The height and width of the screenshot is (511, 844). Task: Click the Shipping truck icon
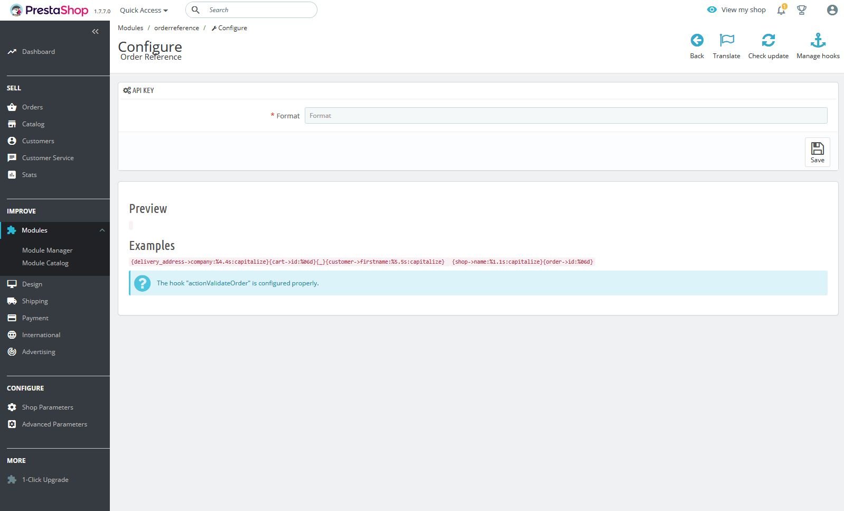pyautogui.click(x=12, y=301)
